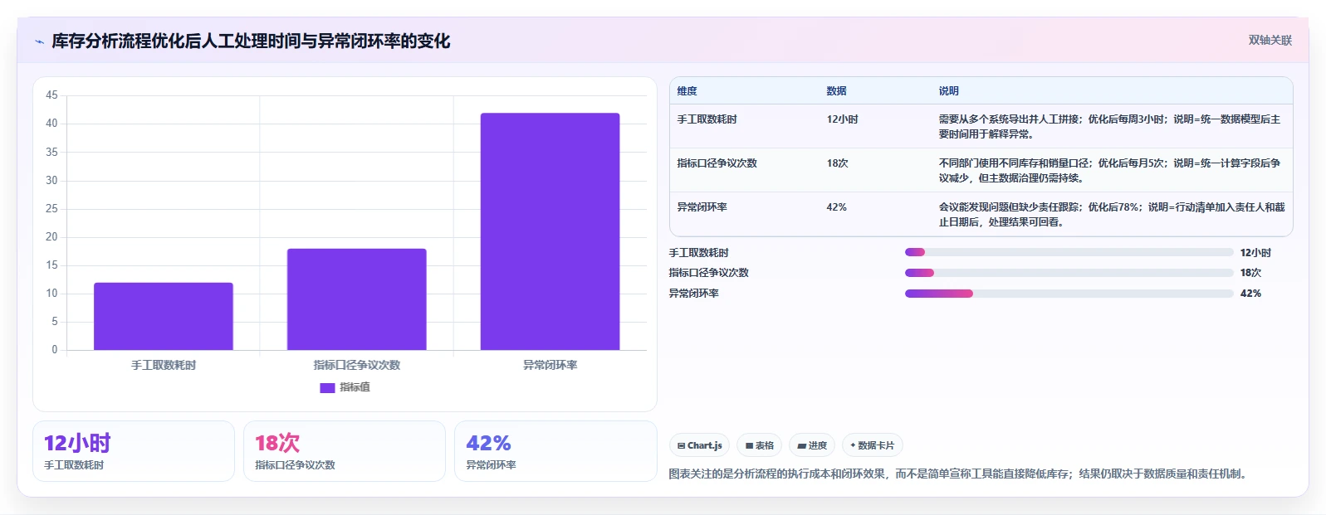Click the 数据 column header
Screen dimensions: 1326x515
(836, 91)
